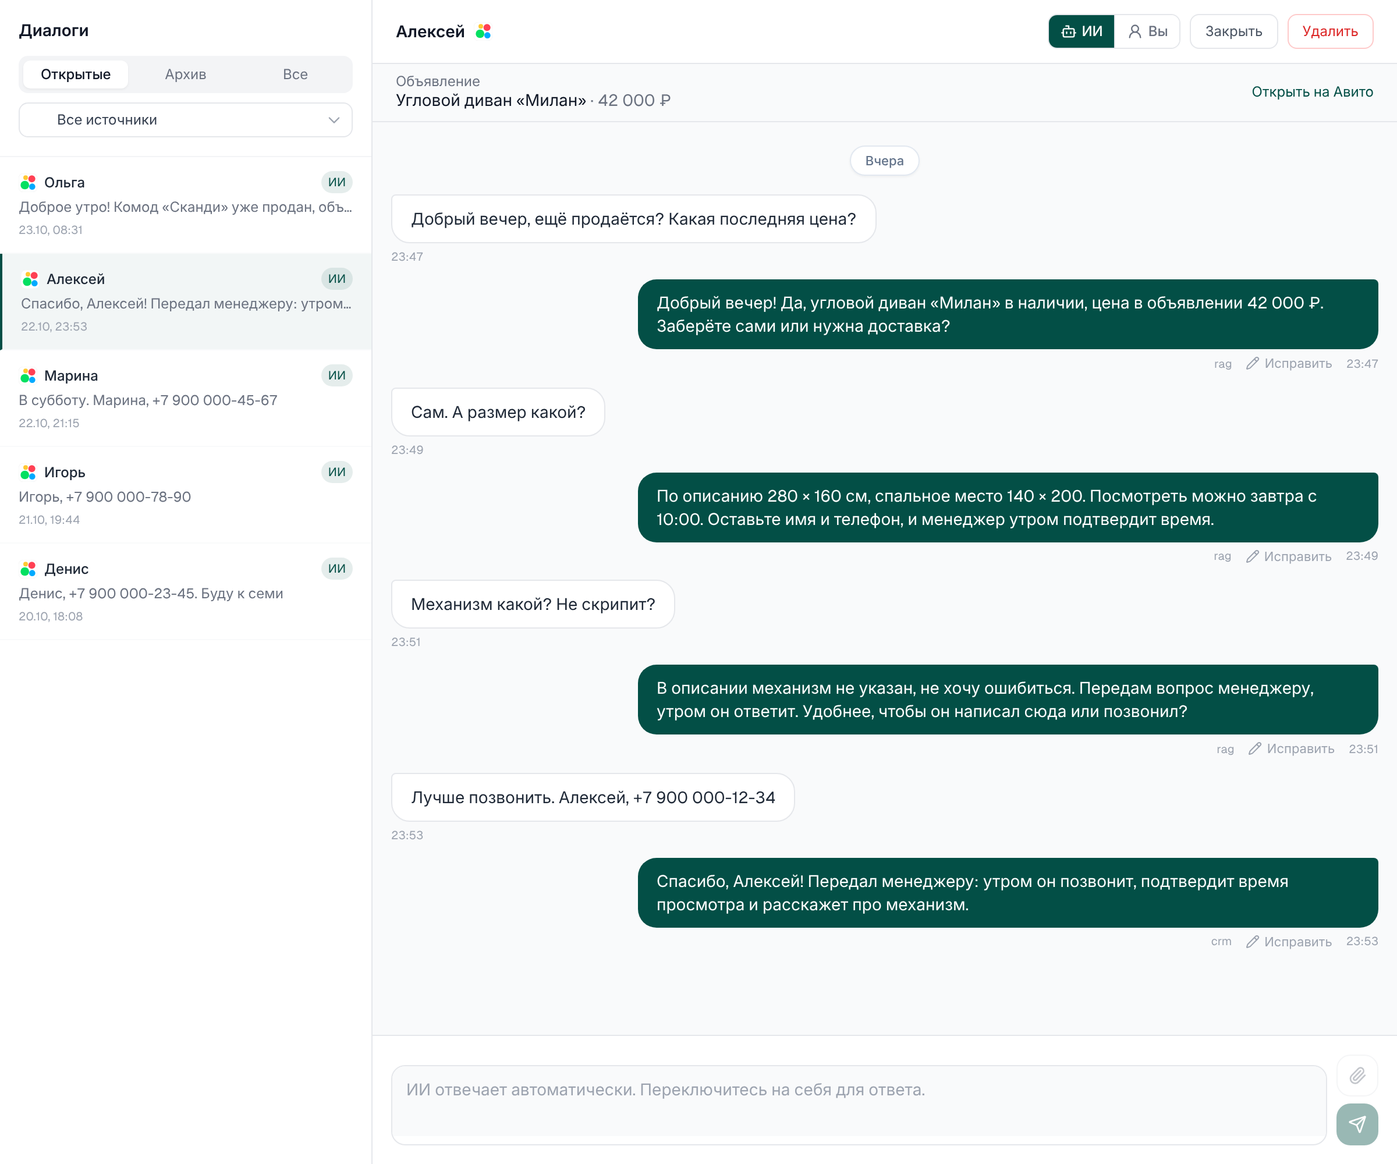Image resolution: width=1397 pixels, height=1164 pixels.
Task: Click the paperclip attach file icon
Action: pyautogui.click(x=1356, y=1076)
